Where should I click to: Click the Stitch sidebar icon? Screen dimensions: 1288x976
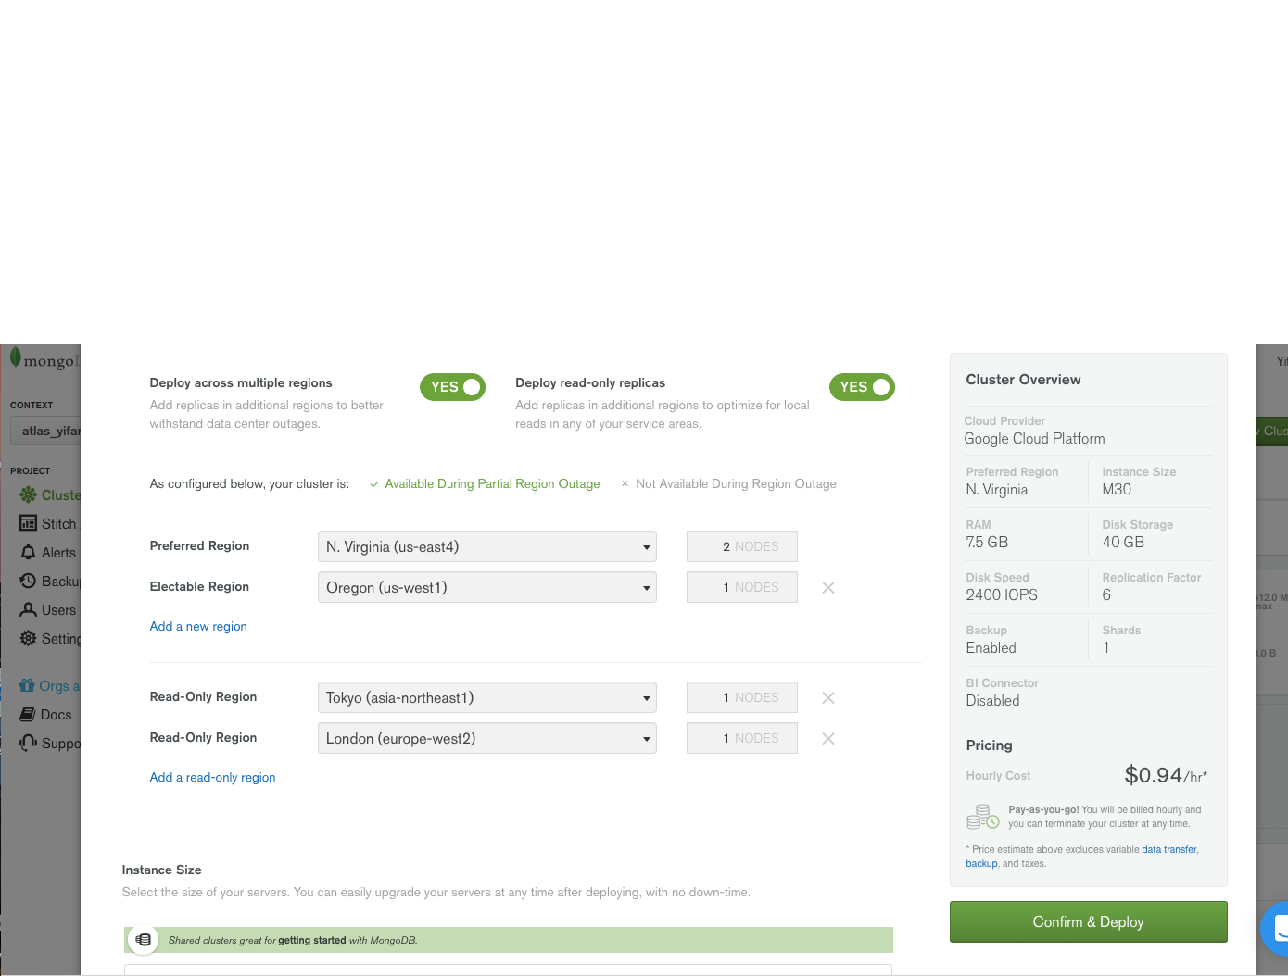tap(28, 523)
